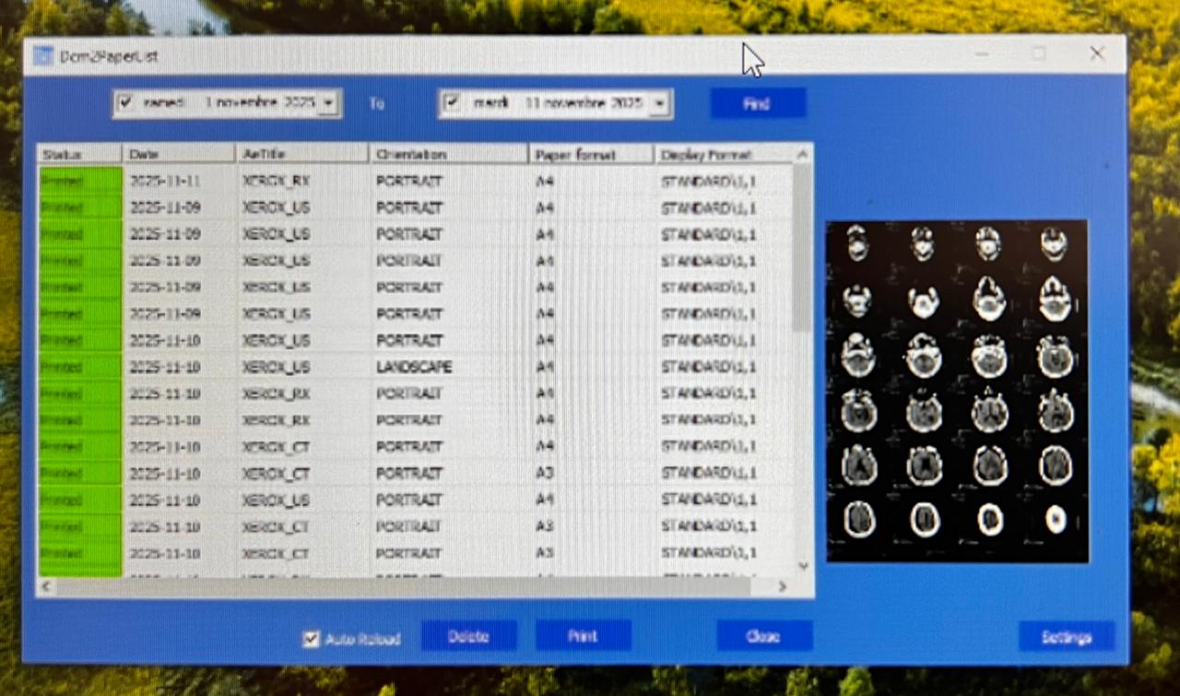Click the Orientation column header
Screen dimensions: 1180x696
click(448, 154)
